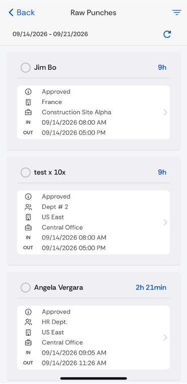Click briefcase icon in Angela Vergara card
Image resolution: width=187 pixels, height=384 pixels.
29,343
